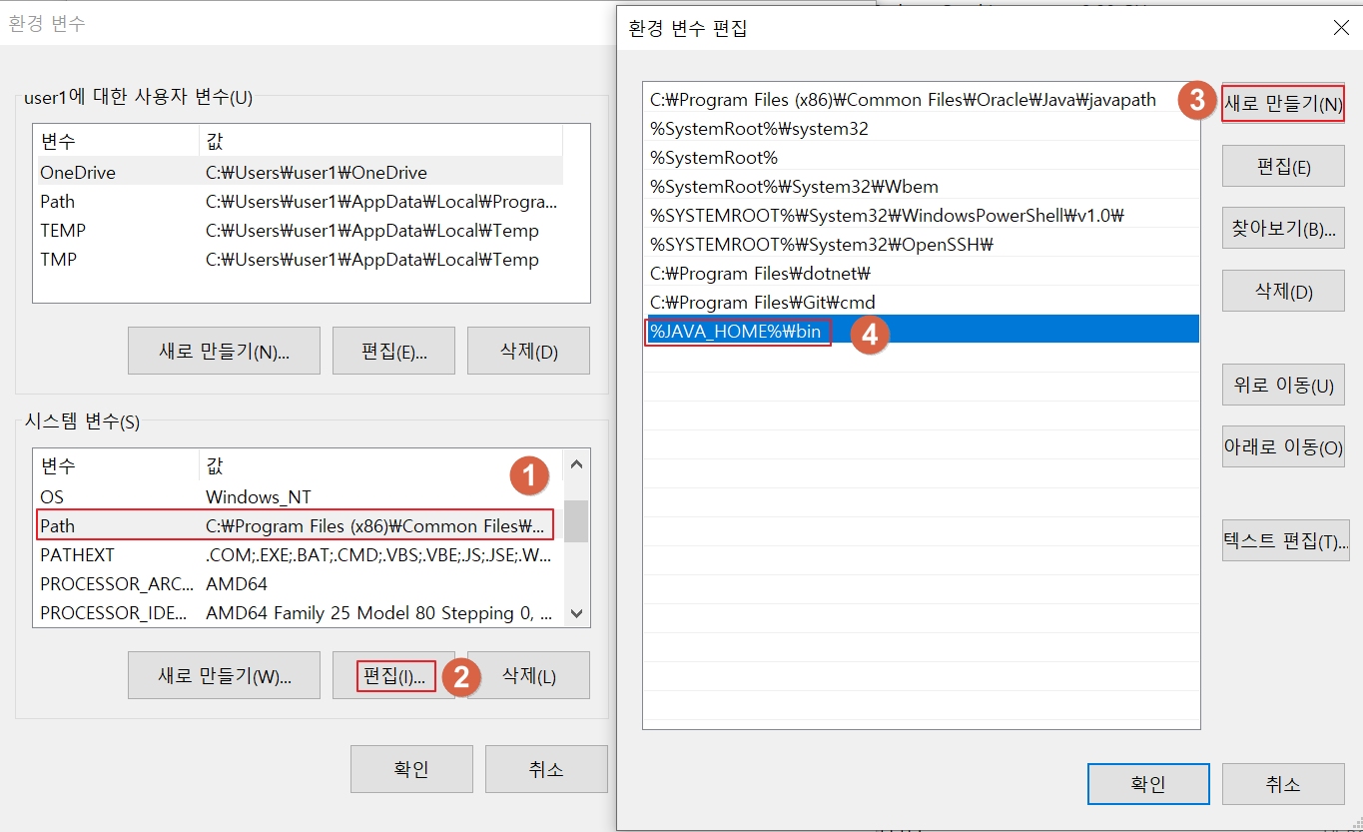Cancel the 환경 변수 편집 dialog with 취소
This screenshot has height=832, width=1363.
tap(1282, 784)
